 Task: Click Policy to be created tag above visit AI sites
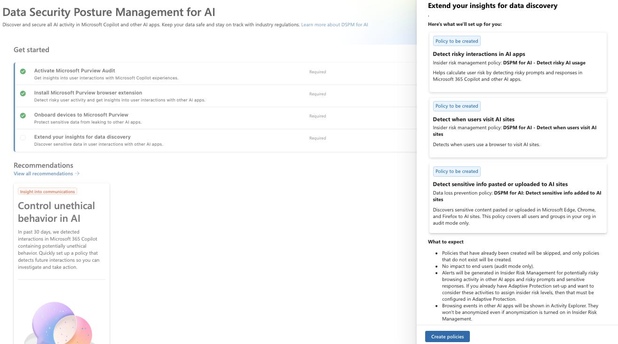tap(456, 106)
